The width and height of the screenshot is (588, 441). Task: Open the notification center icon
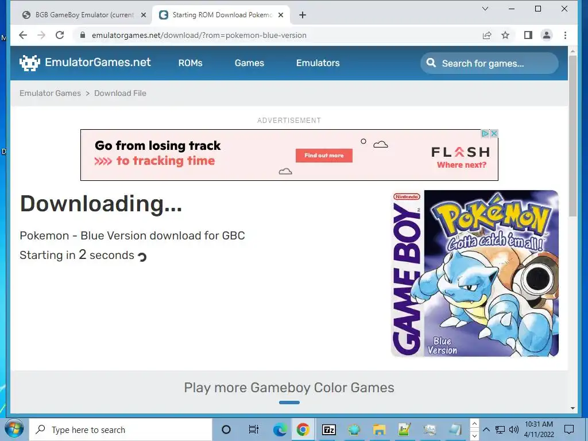(569, 430)
